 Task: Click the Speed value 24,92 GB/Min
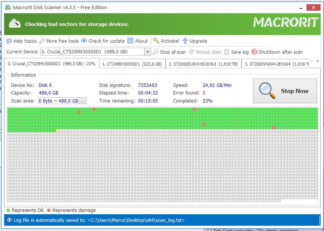pos(217,85)
